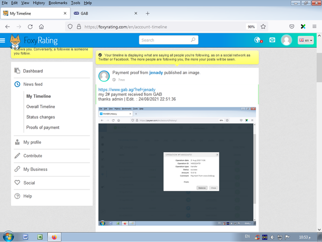
Task: Open jenady's profile link
Action: click(156, 73)
